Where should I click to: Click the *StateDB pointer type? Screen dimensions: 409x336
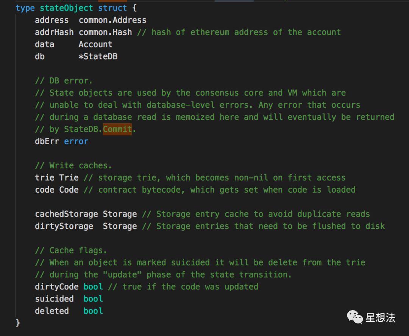98,57
